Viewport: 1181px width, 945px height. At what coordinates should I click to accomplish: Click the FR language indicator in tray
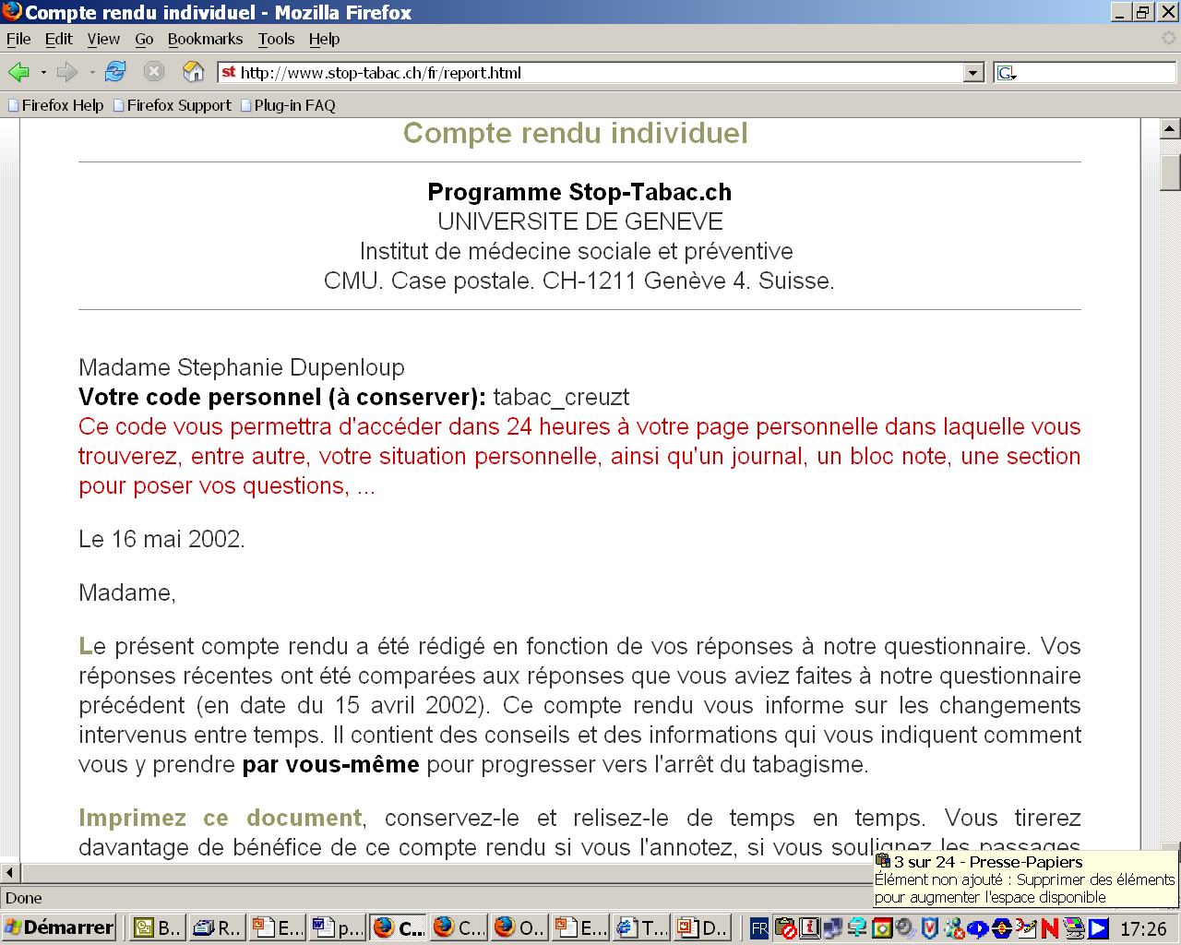pos(759,928)
